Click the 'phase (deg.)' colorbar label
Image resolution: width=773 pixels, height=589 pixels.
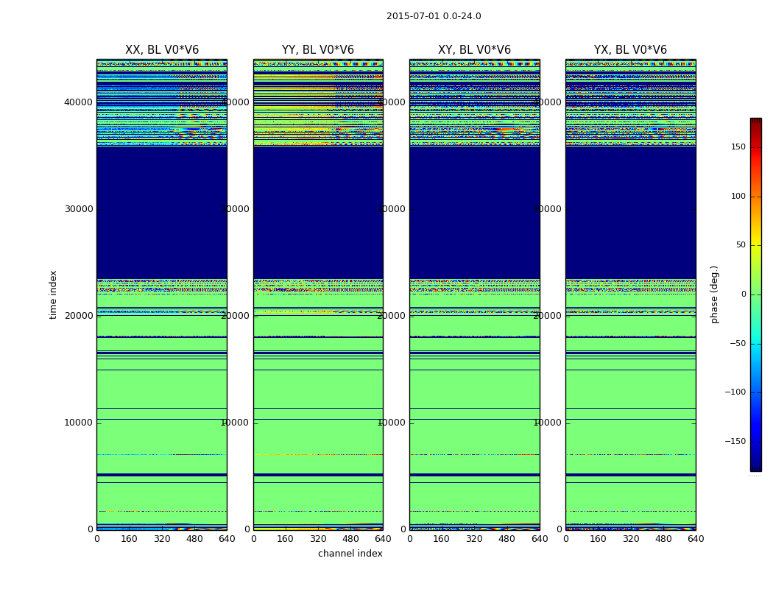[714, 294]
